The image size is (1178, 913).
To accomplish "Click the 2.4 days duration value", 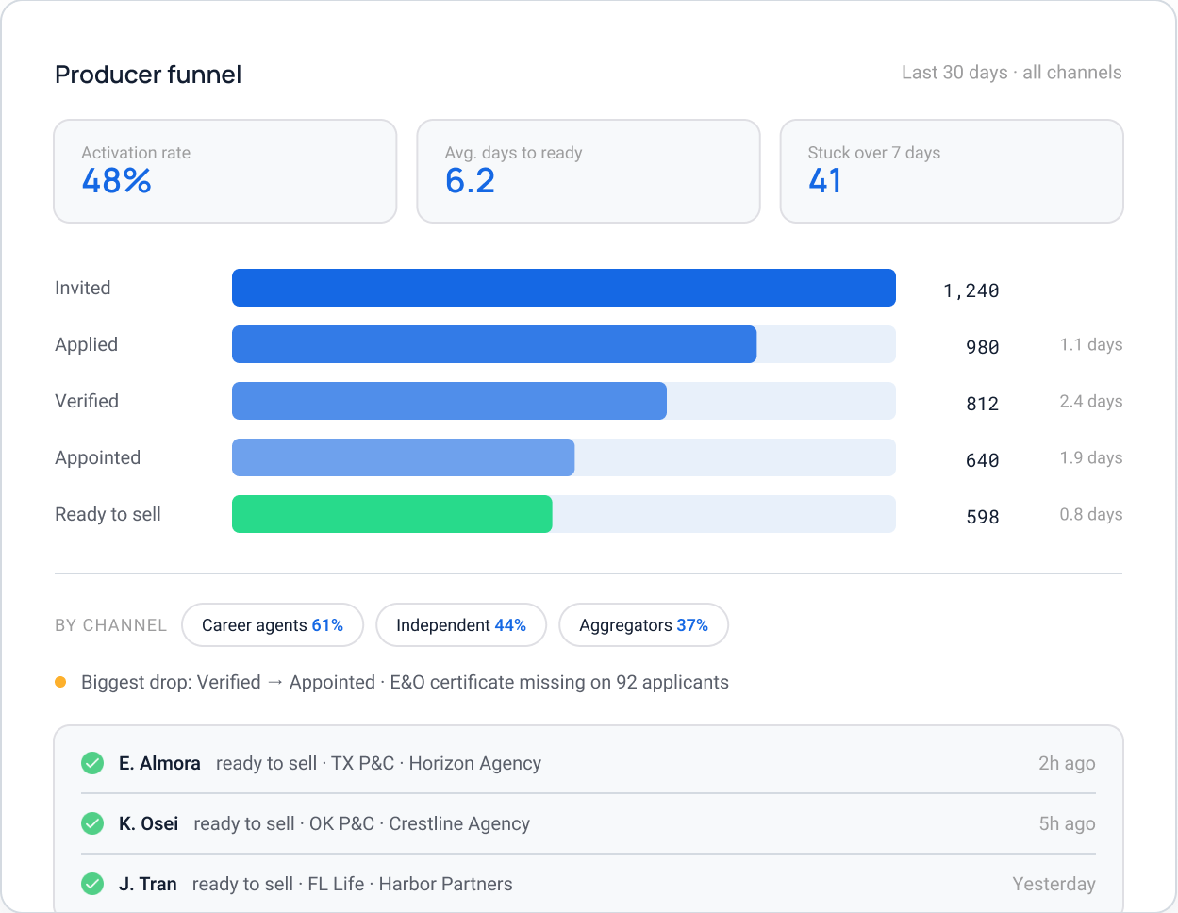I will [x=1091, y=401].
